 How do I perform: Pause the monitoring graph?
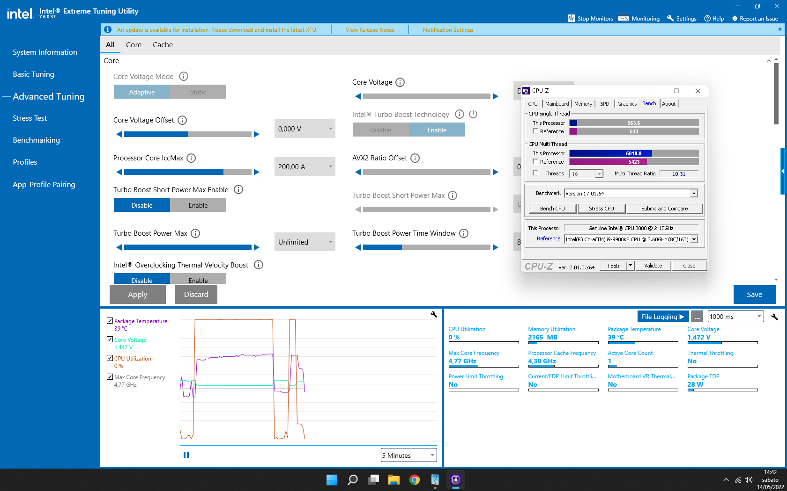pos(186,455)
